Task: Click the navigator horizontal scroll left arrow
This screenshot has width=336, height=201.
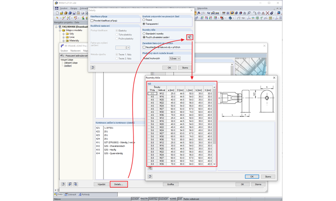Action: click(56, 190)
